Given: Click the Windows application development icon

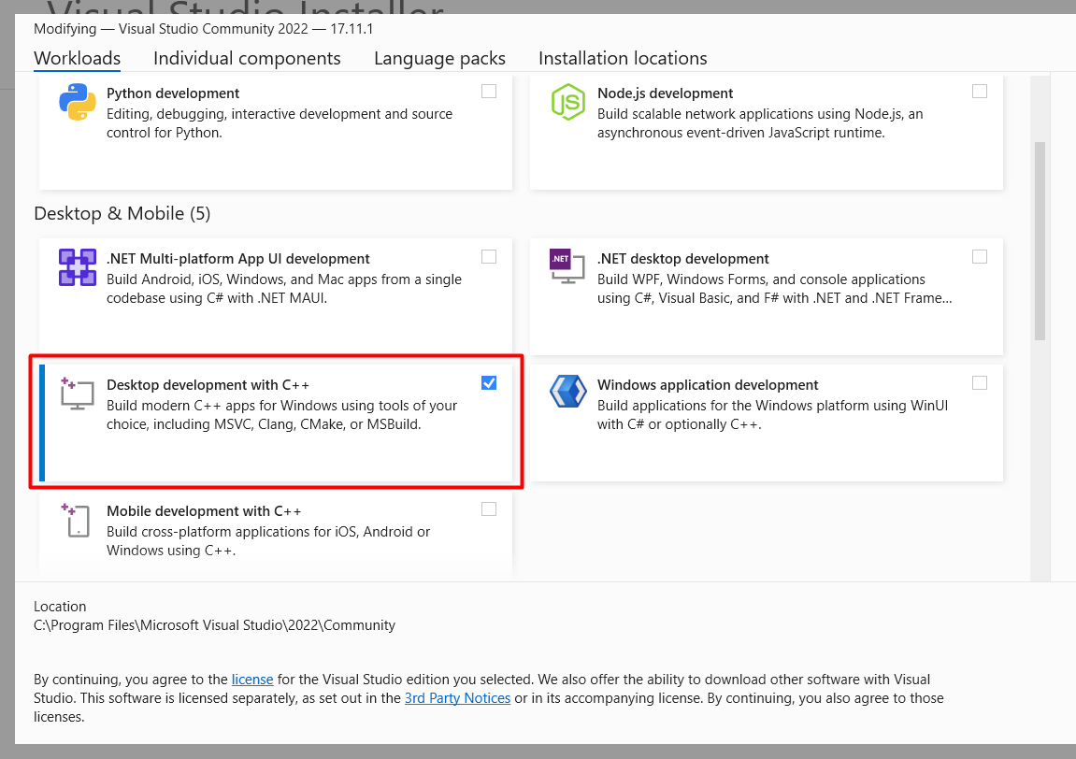Looking at the screenshot, I should (568, 392).
